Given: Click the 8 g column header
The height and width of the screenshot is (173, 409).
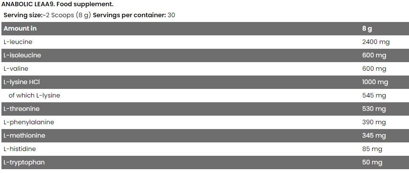Looking at the screenshot, I should coord(367,29).
